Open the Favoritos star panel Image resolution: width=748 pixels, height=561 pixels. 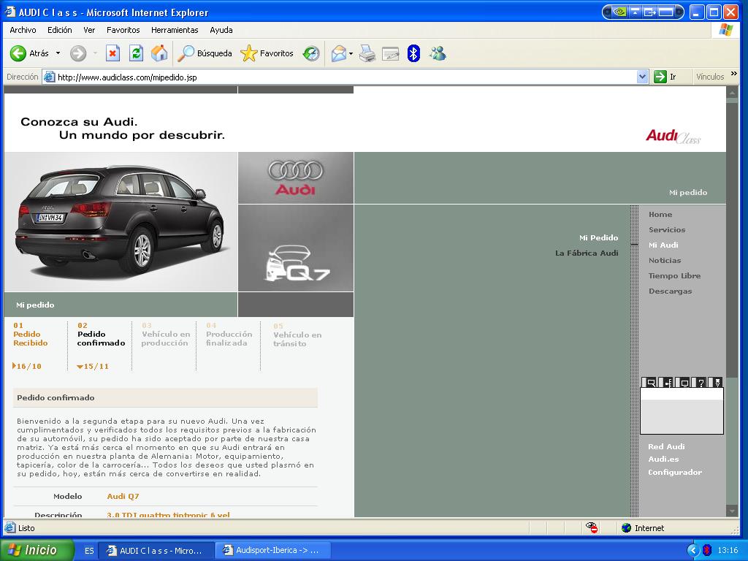(267, 53)
